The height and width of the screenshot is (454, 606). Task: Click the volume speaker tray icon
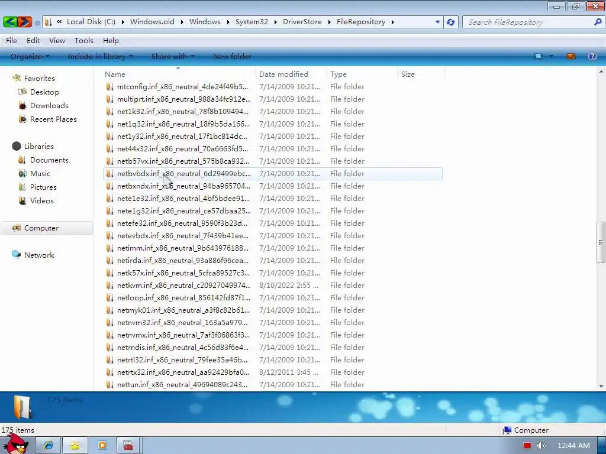click(541, 446)
